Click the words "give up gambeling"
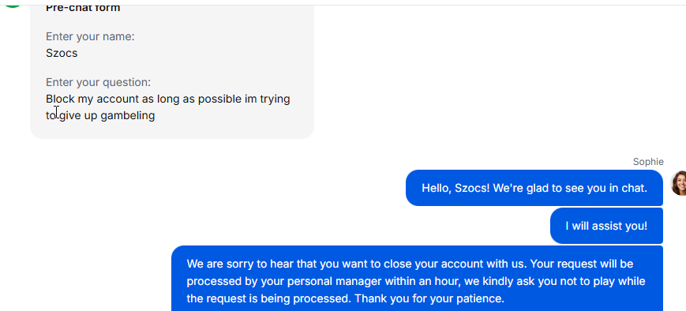 pos(107,115)
